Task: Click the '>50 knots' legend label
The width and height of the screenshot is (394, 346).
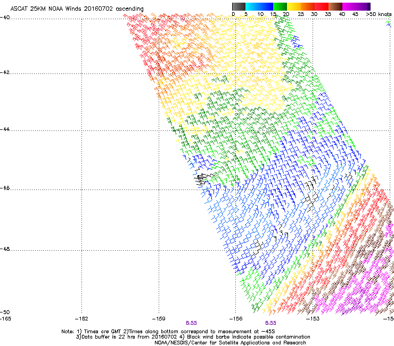Action: click(x=379, y=14)
